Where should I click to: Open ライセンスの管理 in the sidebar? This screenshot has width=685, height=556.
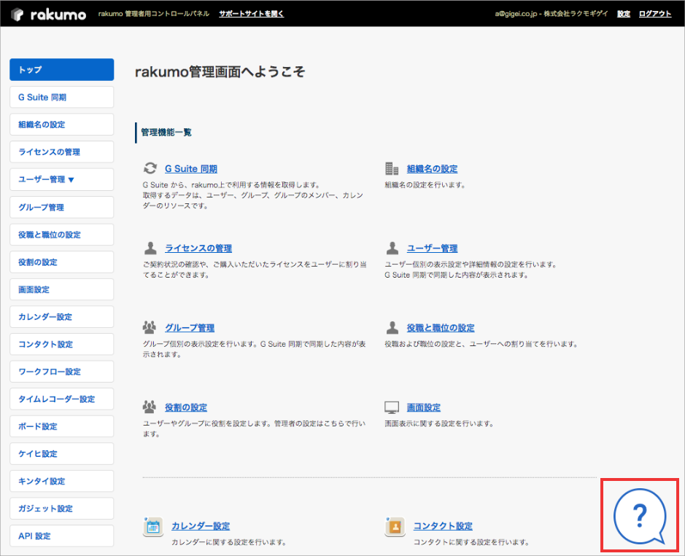(61, 152)
